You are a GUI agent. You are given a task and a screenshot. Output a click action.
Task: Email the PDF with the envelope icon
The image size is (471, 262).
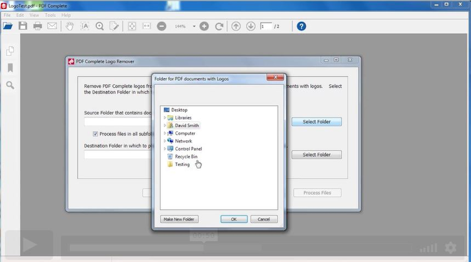tap(52, 26)
